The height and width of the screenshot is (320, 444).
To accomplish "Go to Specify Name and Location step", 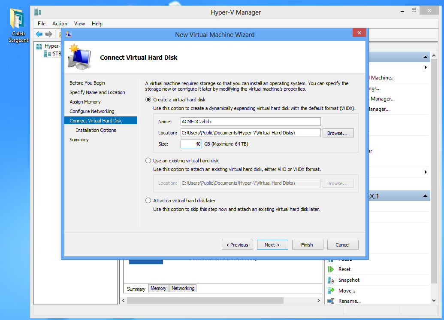I will 97,92.
